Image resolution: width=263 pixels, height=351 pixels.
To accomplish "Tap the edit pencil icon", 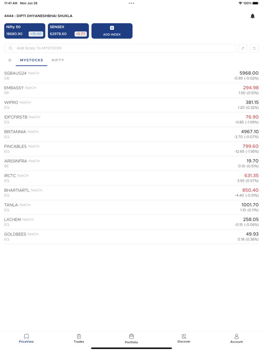I will 243,48.
